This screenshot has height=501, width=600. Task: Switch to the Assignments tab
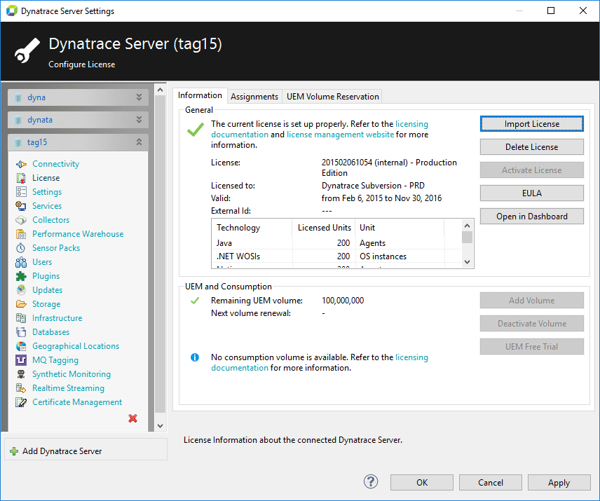(x=254, y=97)
